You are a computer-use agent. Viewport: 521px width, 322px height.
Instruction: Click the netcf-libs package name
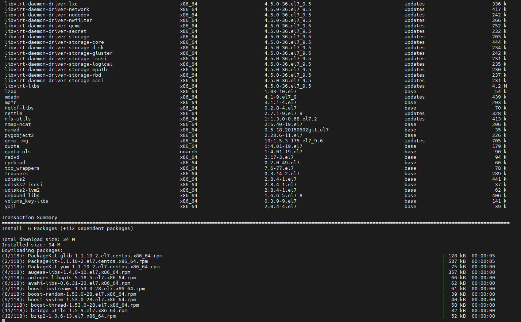pyautogui.click(x=19, y=108)
